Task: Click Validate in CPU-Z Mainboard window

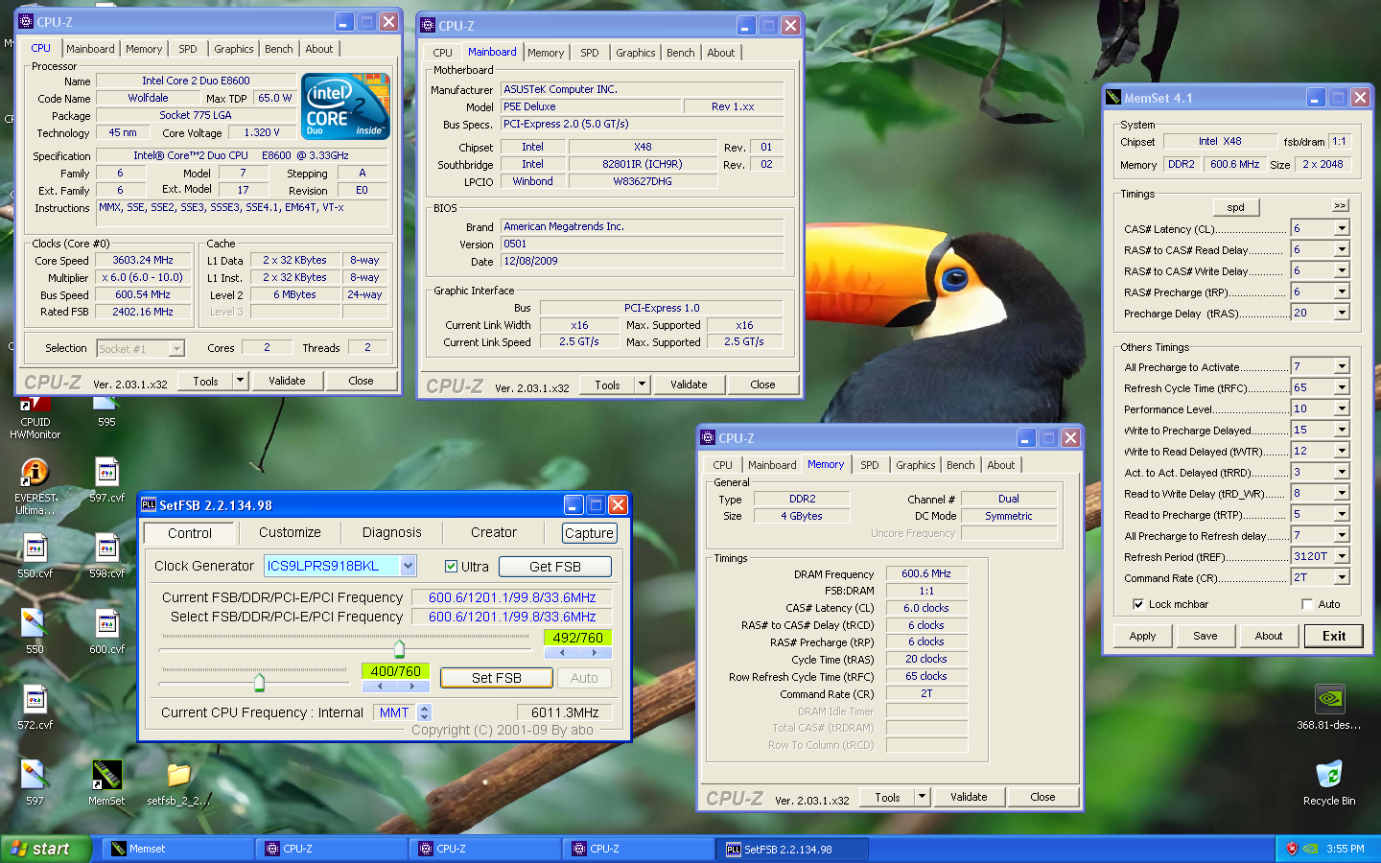Action: 689,385
